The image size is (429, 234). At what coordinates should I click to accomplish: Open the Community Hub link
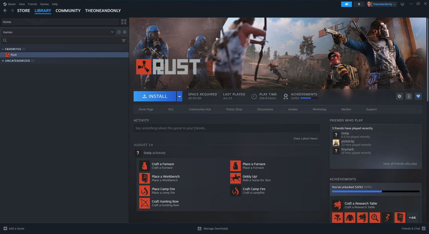(200, 109)
